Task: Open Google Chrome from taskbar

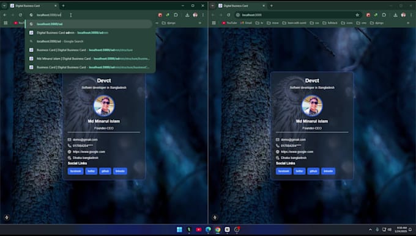Action: [x=218, y=229]
